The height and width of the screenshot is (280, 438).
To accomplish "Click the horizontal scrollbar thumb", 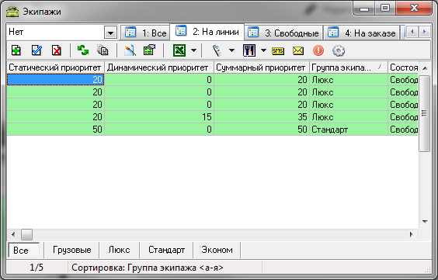I will 27,234.
